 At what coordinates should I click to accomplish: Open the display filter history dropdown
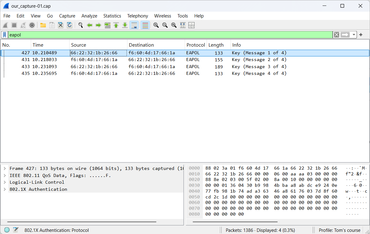pos(354,35)
